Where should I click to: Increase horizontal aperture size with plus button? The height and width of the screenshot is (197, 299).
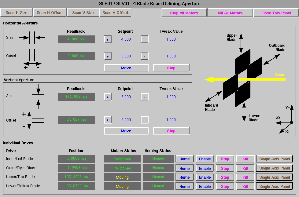point(108,39)
